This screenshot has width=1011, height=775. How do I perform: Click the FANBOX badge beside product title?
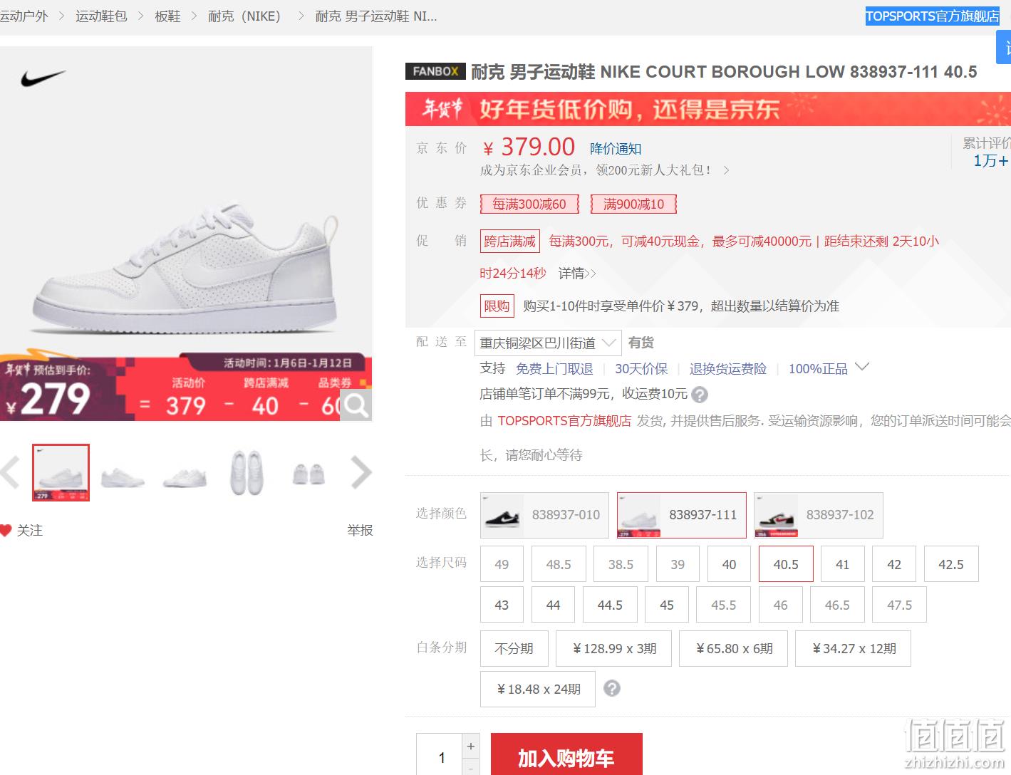click(435, 71)
